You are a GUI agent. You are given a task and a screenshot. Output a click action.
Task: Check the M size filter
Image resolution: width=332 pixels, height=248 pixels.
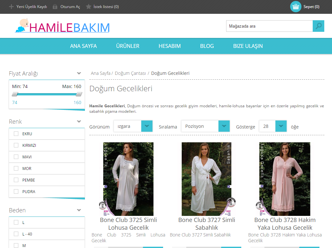point(16,245)
